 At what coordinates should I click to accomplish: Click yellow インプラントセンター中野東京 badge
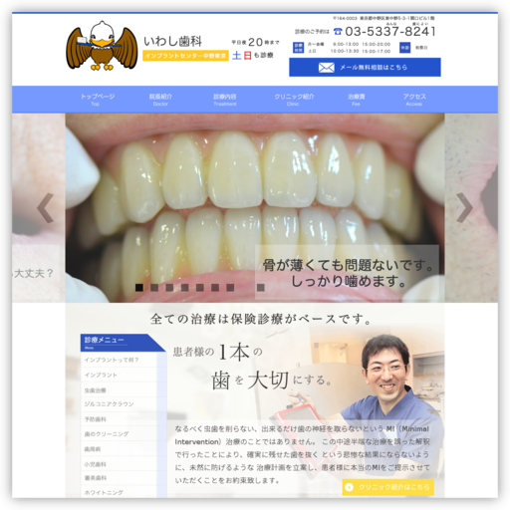pos(185,56)
